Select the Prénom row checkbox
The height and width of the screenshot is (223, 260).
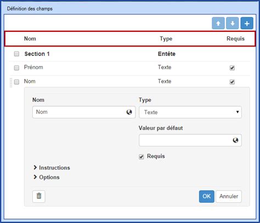(16, 68)
